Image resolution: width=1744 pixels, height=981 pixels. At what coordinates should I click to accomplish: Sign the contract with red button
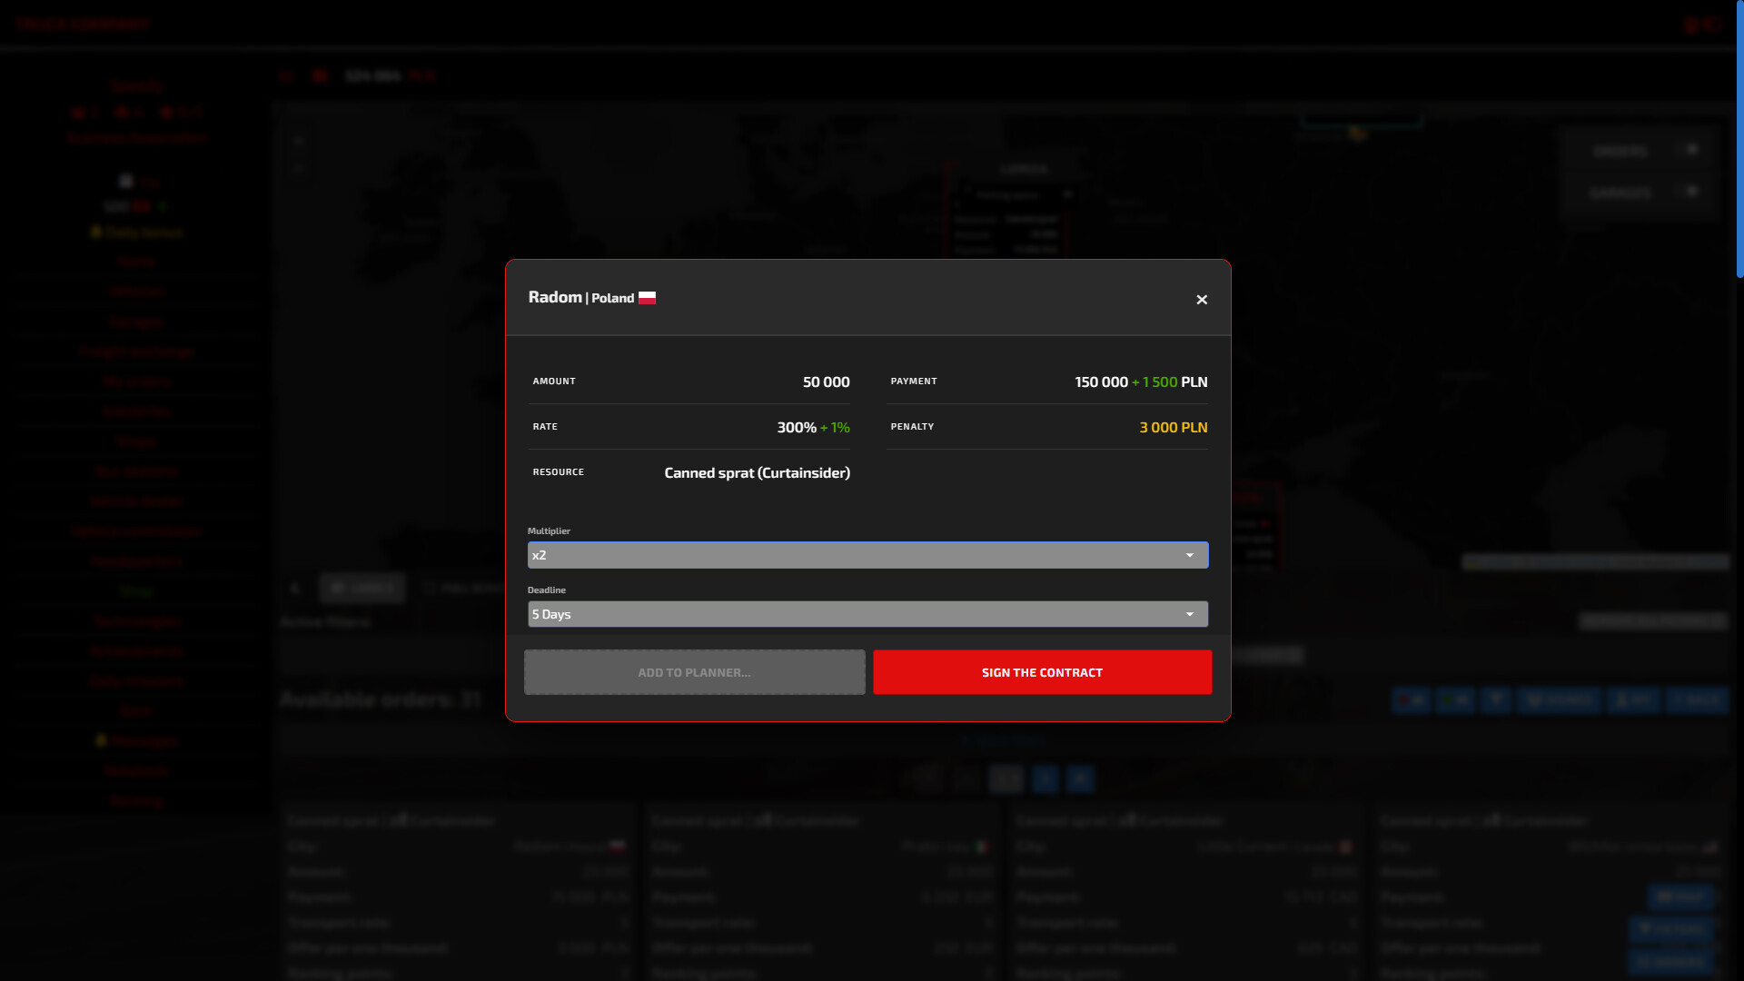point(1042,672)
